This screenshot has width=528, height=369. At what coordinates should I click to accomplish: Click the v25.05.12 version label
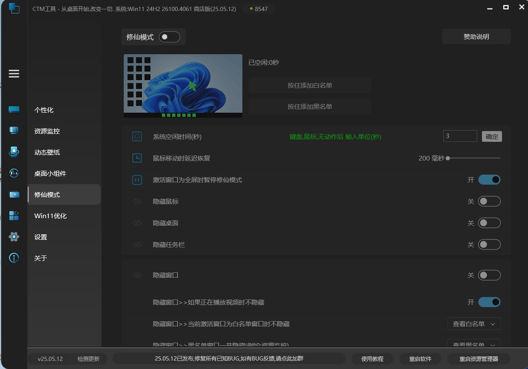tap(50, 359)
